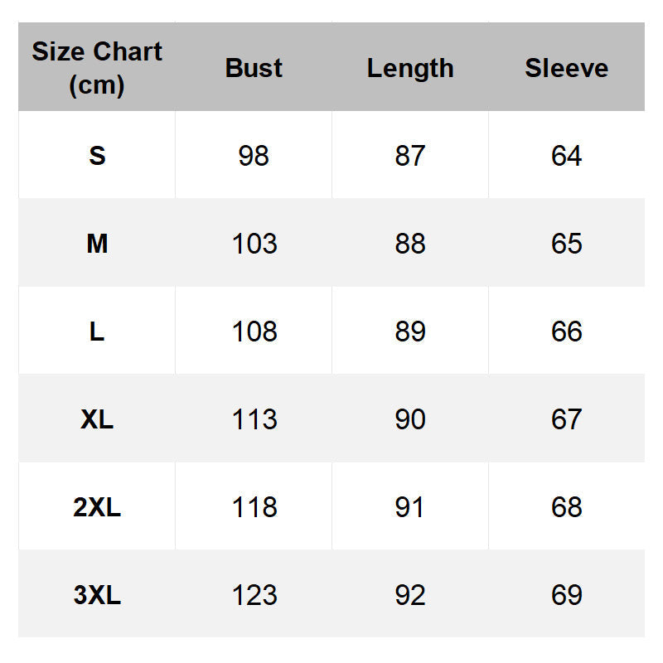Select the Length column header
The width and height of the screenshot is (663, 663).
click(x=410, y=68)
